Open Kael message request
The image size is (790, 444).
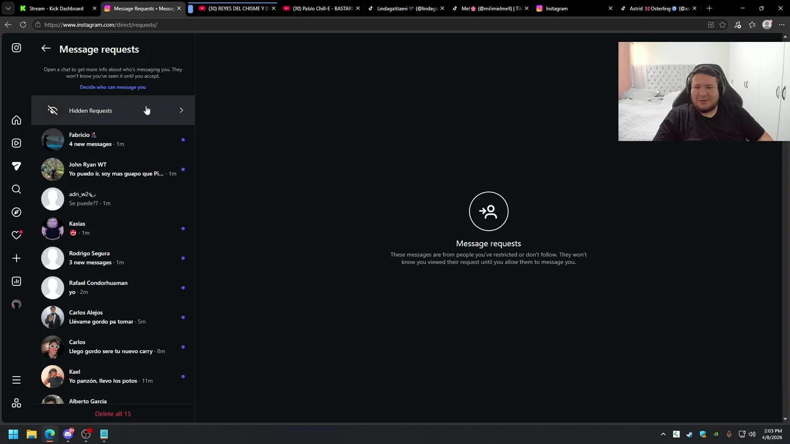113,376
